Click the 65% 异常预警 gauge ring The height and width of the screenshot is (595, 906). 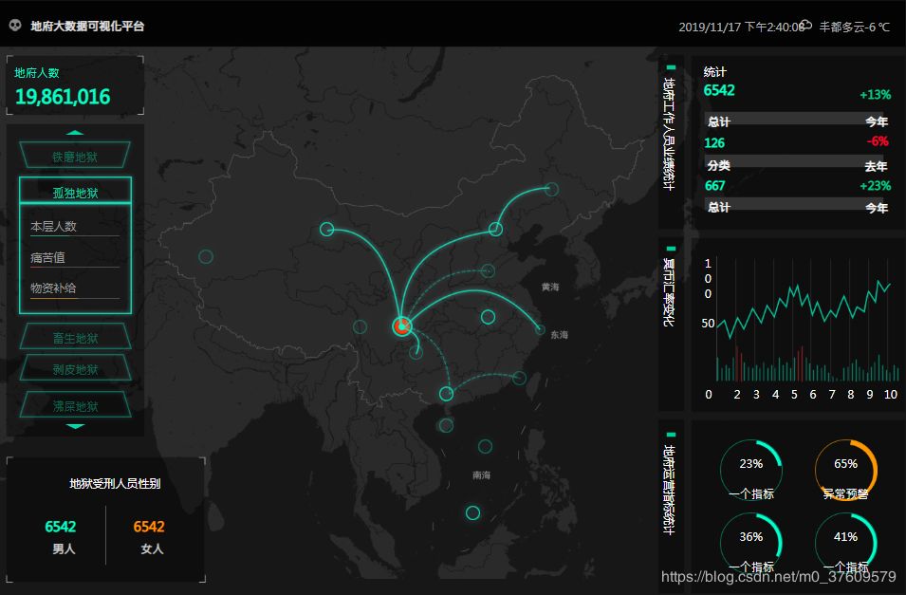pos(845,465)
